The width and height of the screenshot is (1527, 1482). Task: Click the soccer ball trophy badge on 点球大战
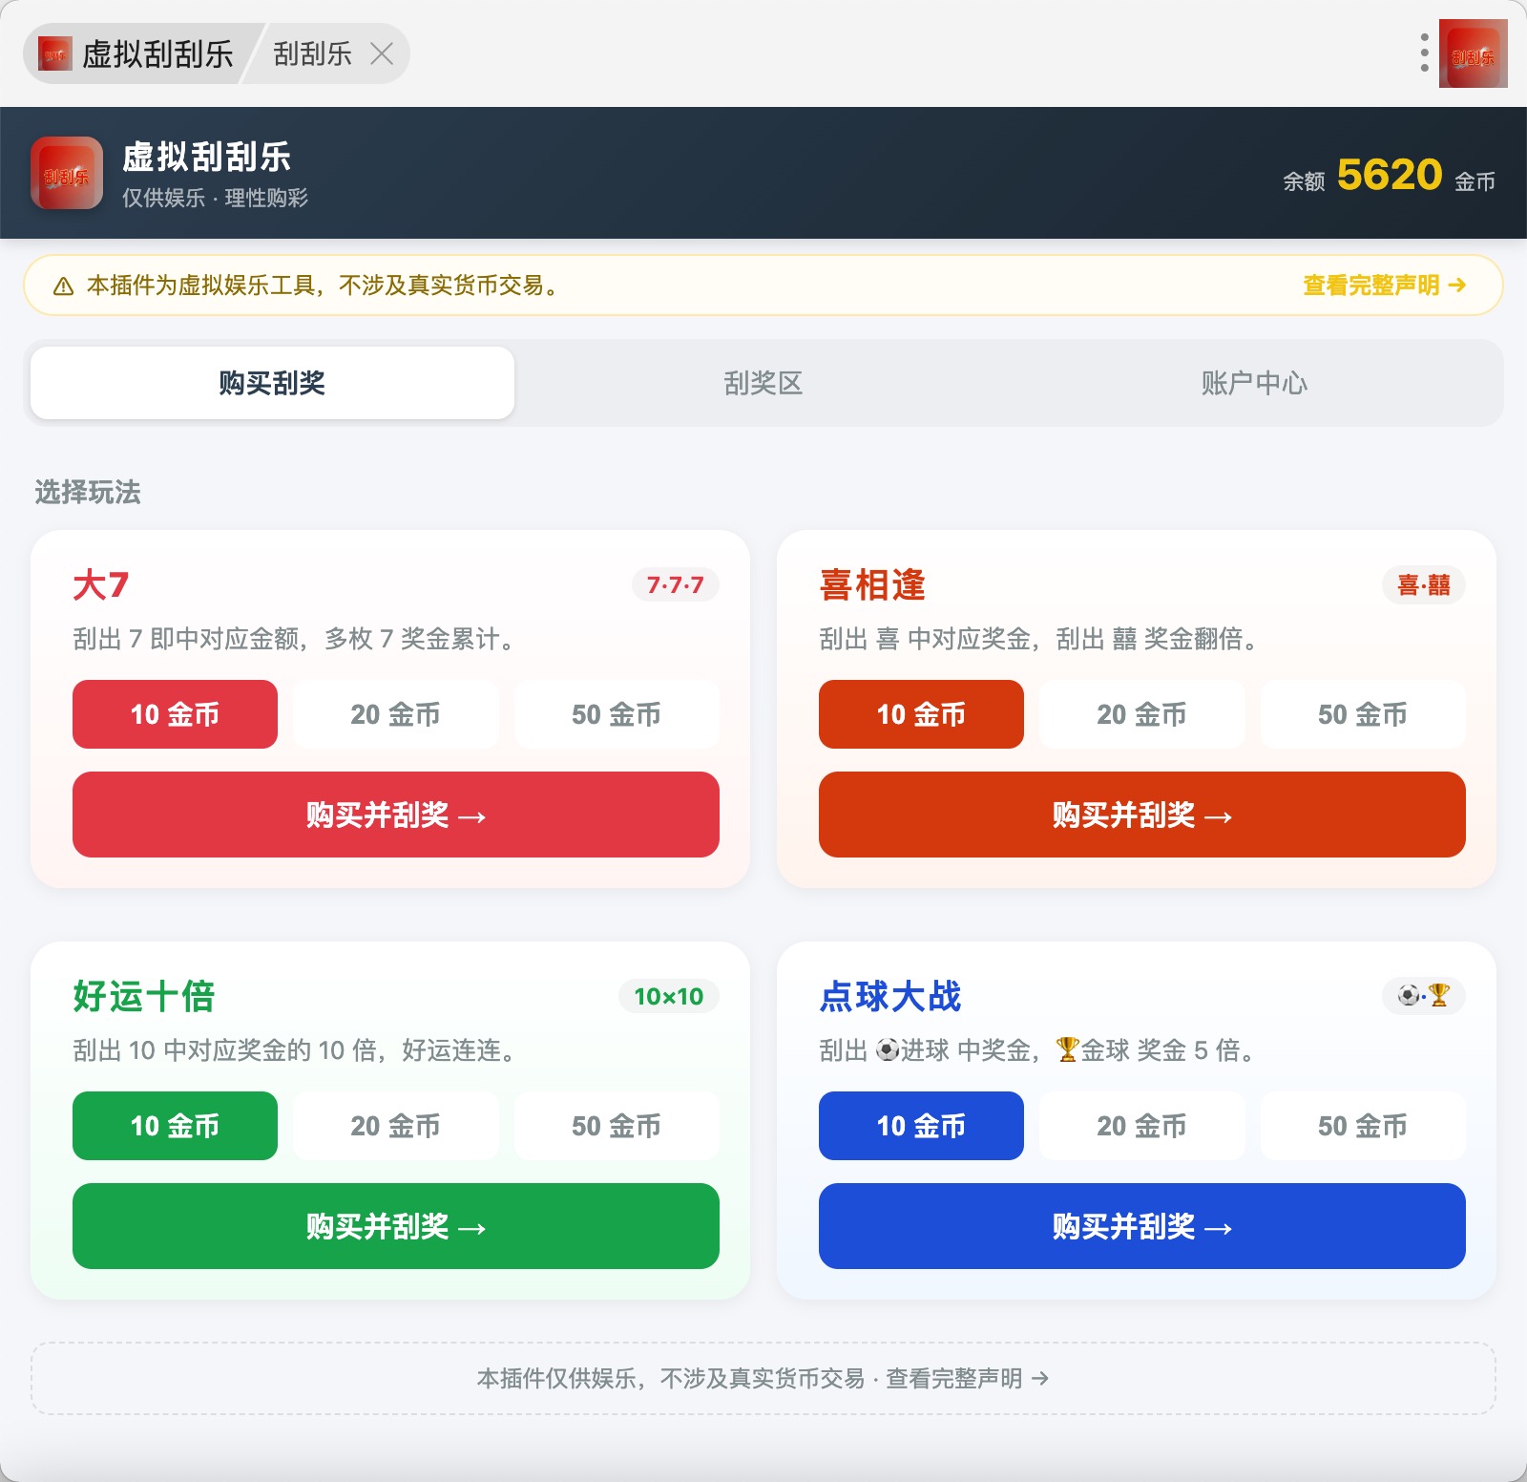pyautogui.click(x=1423, y=996)
